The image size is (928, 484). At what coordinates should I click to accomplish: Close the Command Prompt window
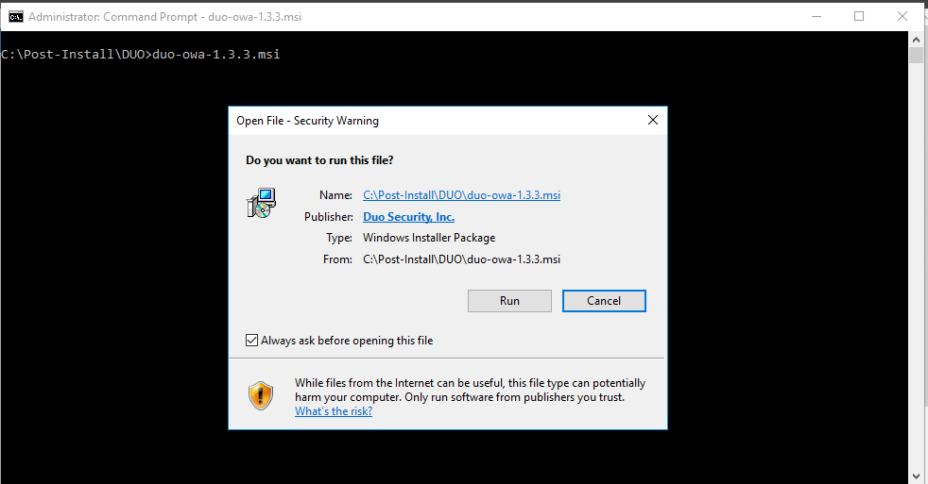(x=902, y=17)
